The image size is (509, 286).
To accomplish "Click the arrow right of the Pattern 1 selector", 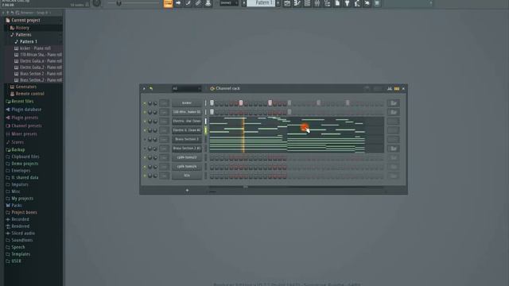I will [x=278, y=3].
